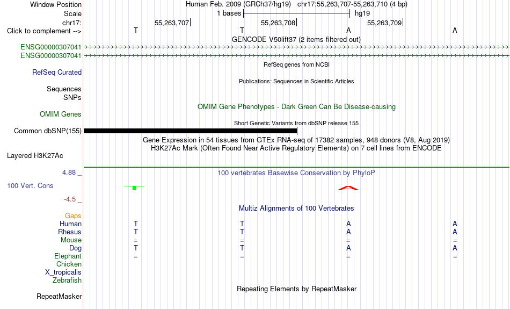Click the upper ENSG00000307041 gene label
This screenshot has height=309, width=510.
[51, 47]
